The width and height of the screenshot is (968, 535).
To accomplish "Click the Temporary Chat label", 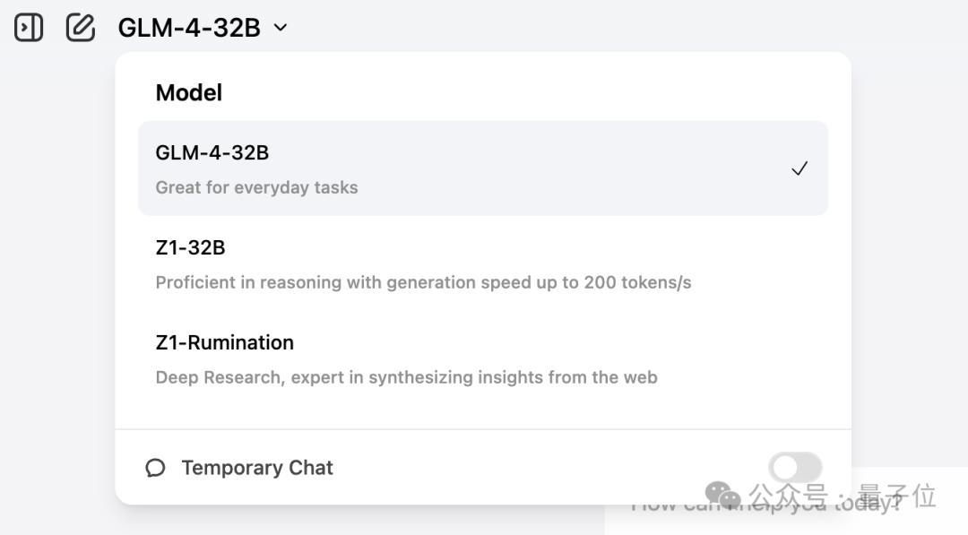I will [x=257, y=468].
